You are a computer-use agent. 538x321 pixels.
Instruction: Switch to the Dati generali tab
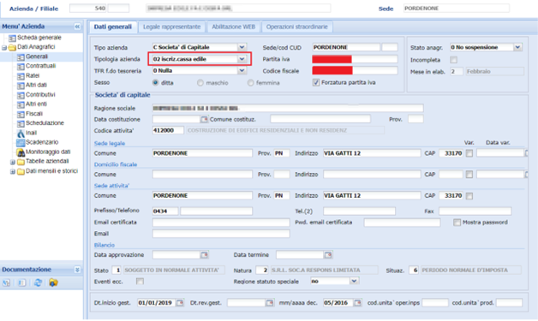(x=113, y=27)
